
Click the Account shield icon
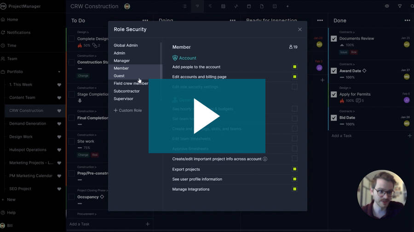pos(175,58)
